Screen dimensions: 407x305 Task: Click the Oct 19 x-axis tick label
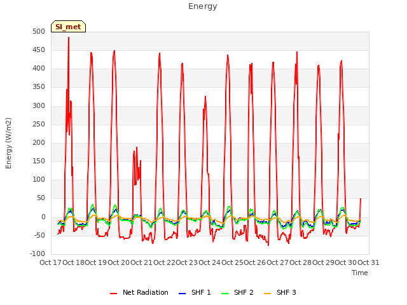[96, 262]
